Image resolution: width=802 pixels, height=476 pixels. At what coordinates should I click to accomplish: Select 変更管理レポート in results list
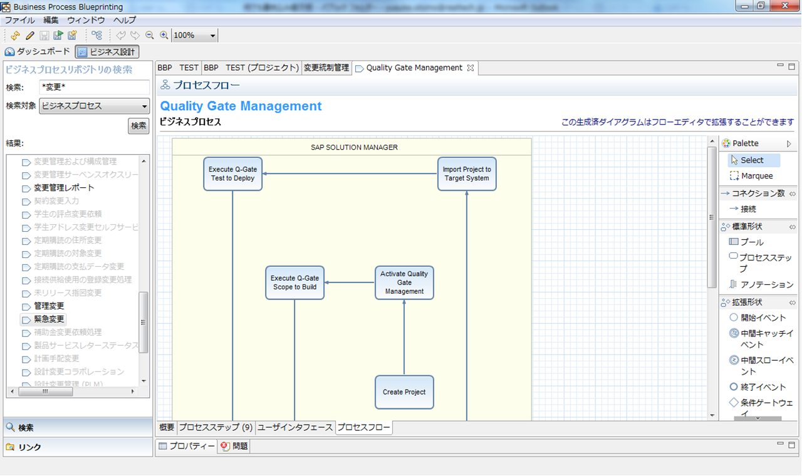point(64,188)
